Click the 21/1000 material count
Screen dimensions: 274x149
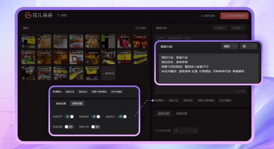(x=141, y=28)
